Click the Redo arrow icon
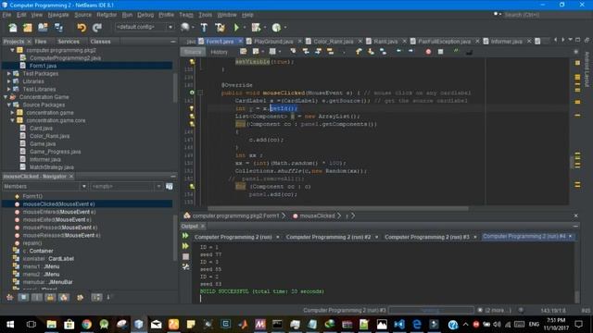The width and height of the screenshot is (593, 333). point(97,28)
